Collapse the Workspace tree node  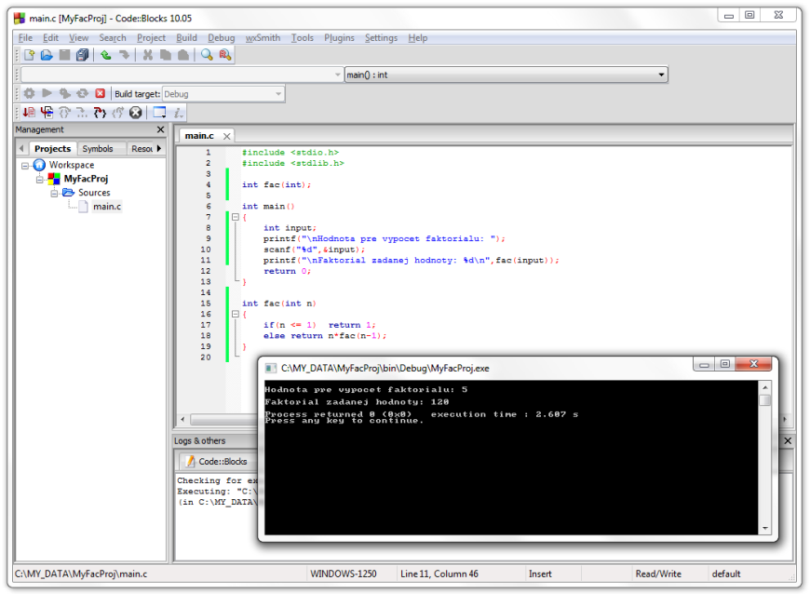[x=25, y=166]
